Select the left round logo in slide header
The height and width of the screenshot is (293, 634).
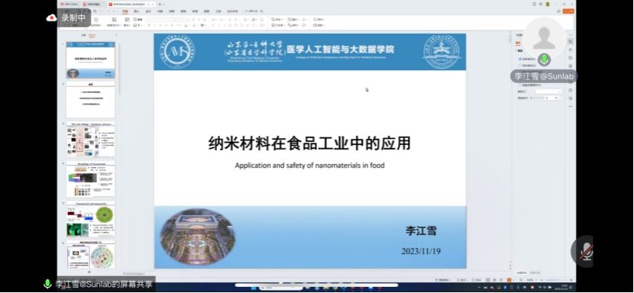point(177,52)
